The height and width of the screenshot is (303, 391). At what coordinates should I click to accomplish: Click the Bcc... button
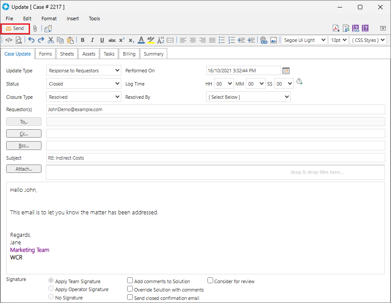coord(24,146)
